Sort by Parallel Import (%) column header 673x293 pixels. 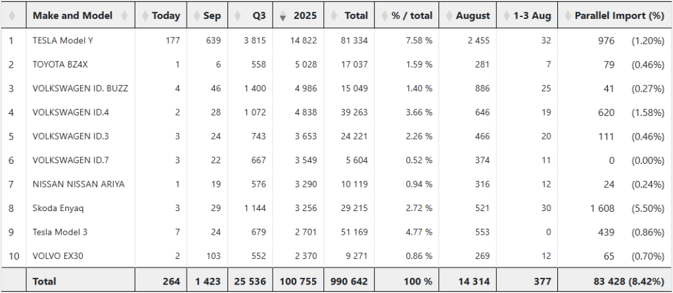click(618, 16)
